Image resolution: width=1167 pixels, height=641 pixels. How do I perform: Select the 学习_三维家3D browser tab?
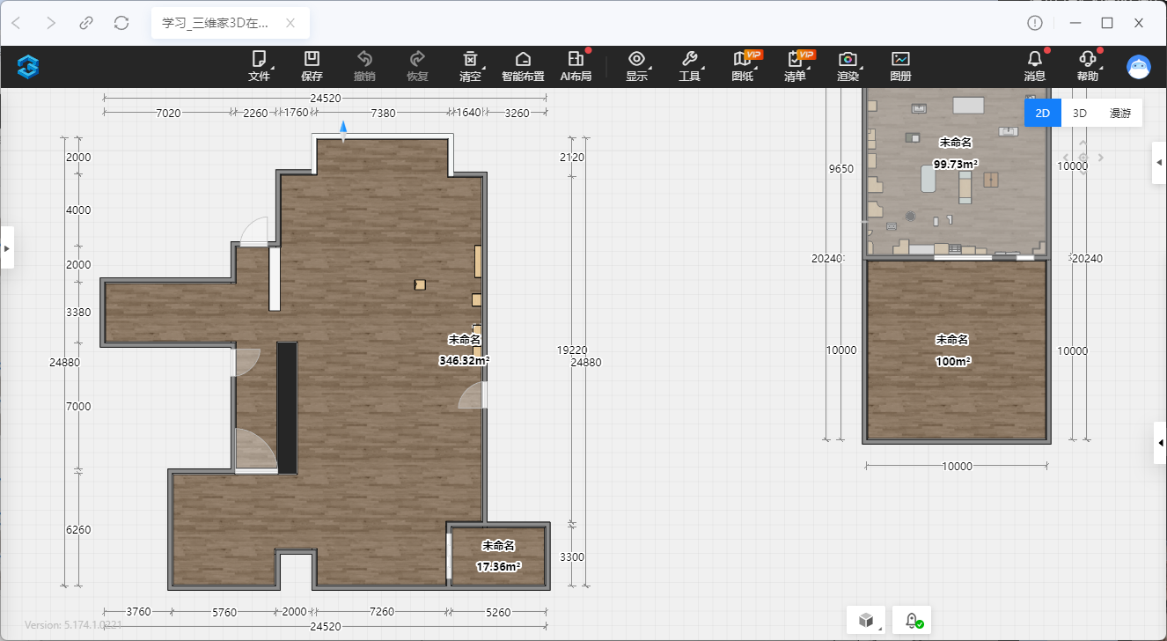click(217, 23)
